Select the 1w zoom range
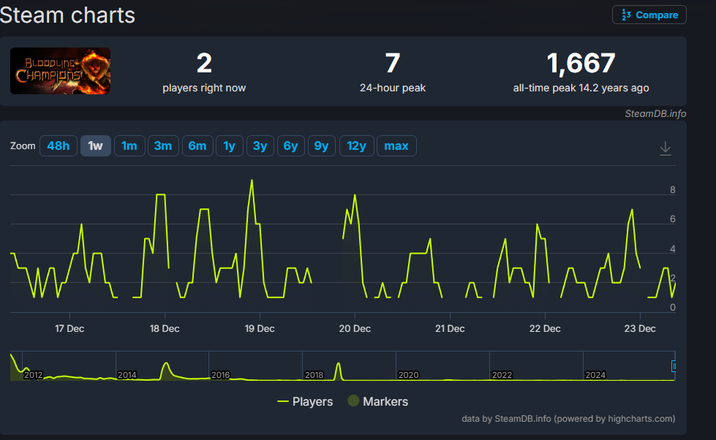Image resolution: width=716 pixels, height=440 pixels. coord(95,146)
